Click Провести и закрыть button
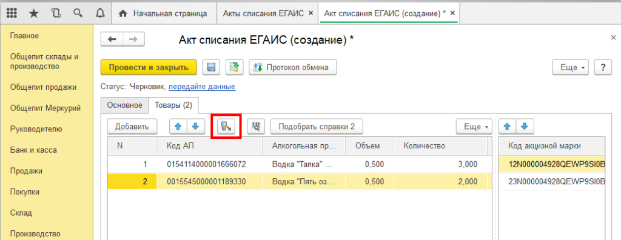 [149, 67]
